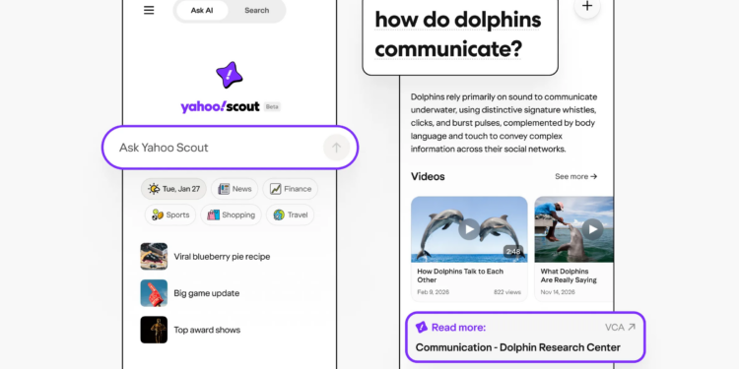This screenshot has height=369, width=739.
Task: Click the sun weather icon
Action: click(154, 189)
